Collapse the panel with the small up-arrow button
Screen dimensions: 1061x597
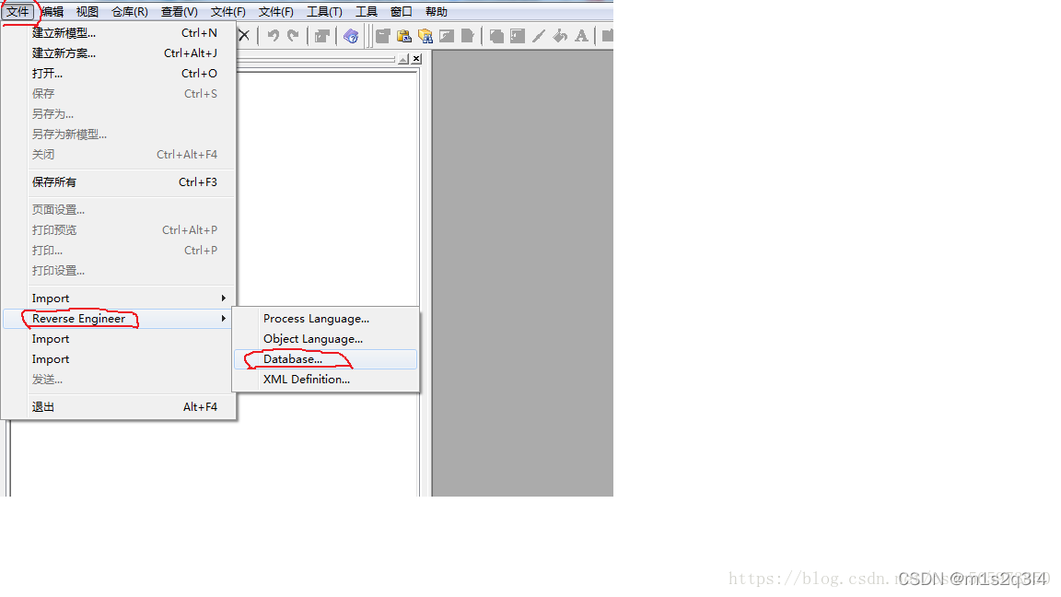pos(403,59)
